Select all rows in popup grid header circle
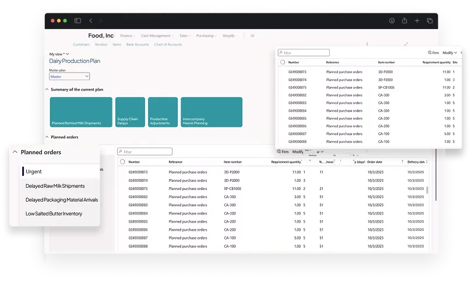The width and height of the screenshot is (472, 283). point(283,62)
